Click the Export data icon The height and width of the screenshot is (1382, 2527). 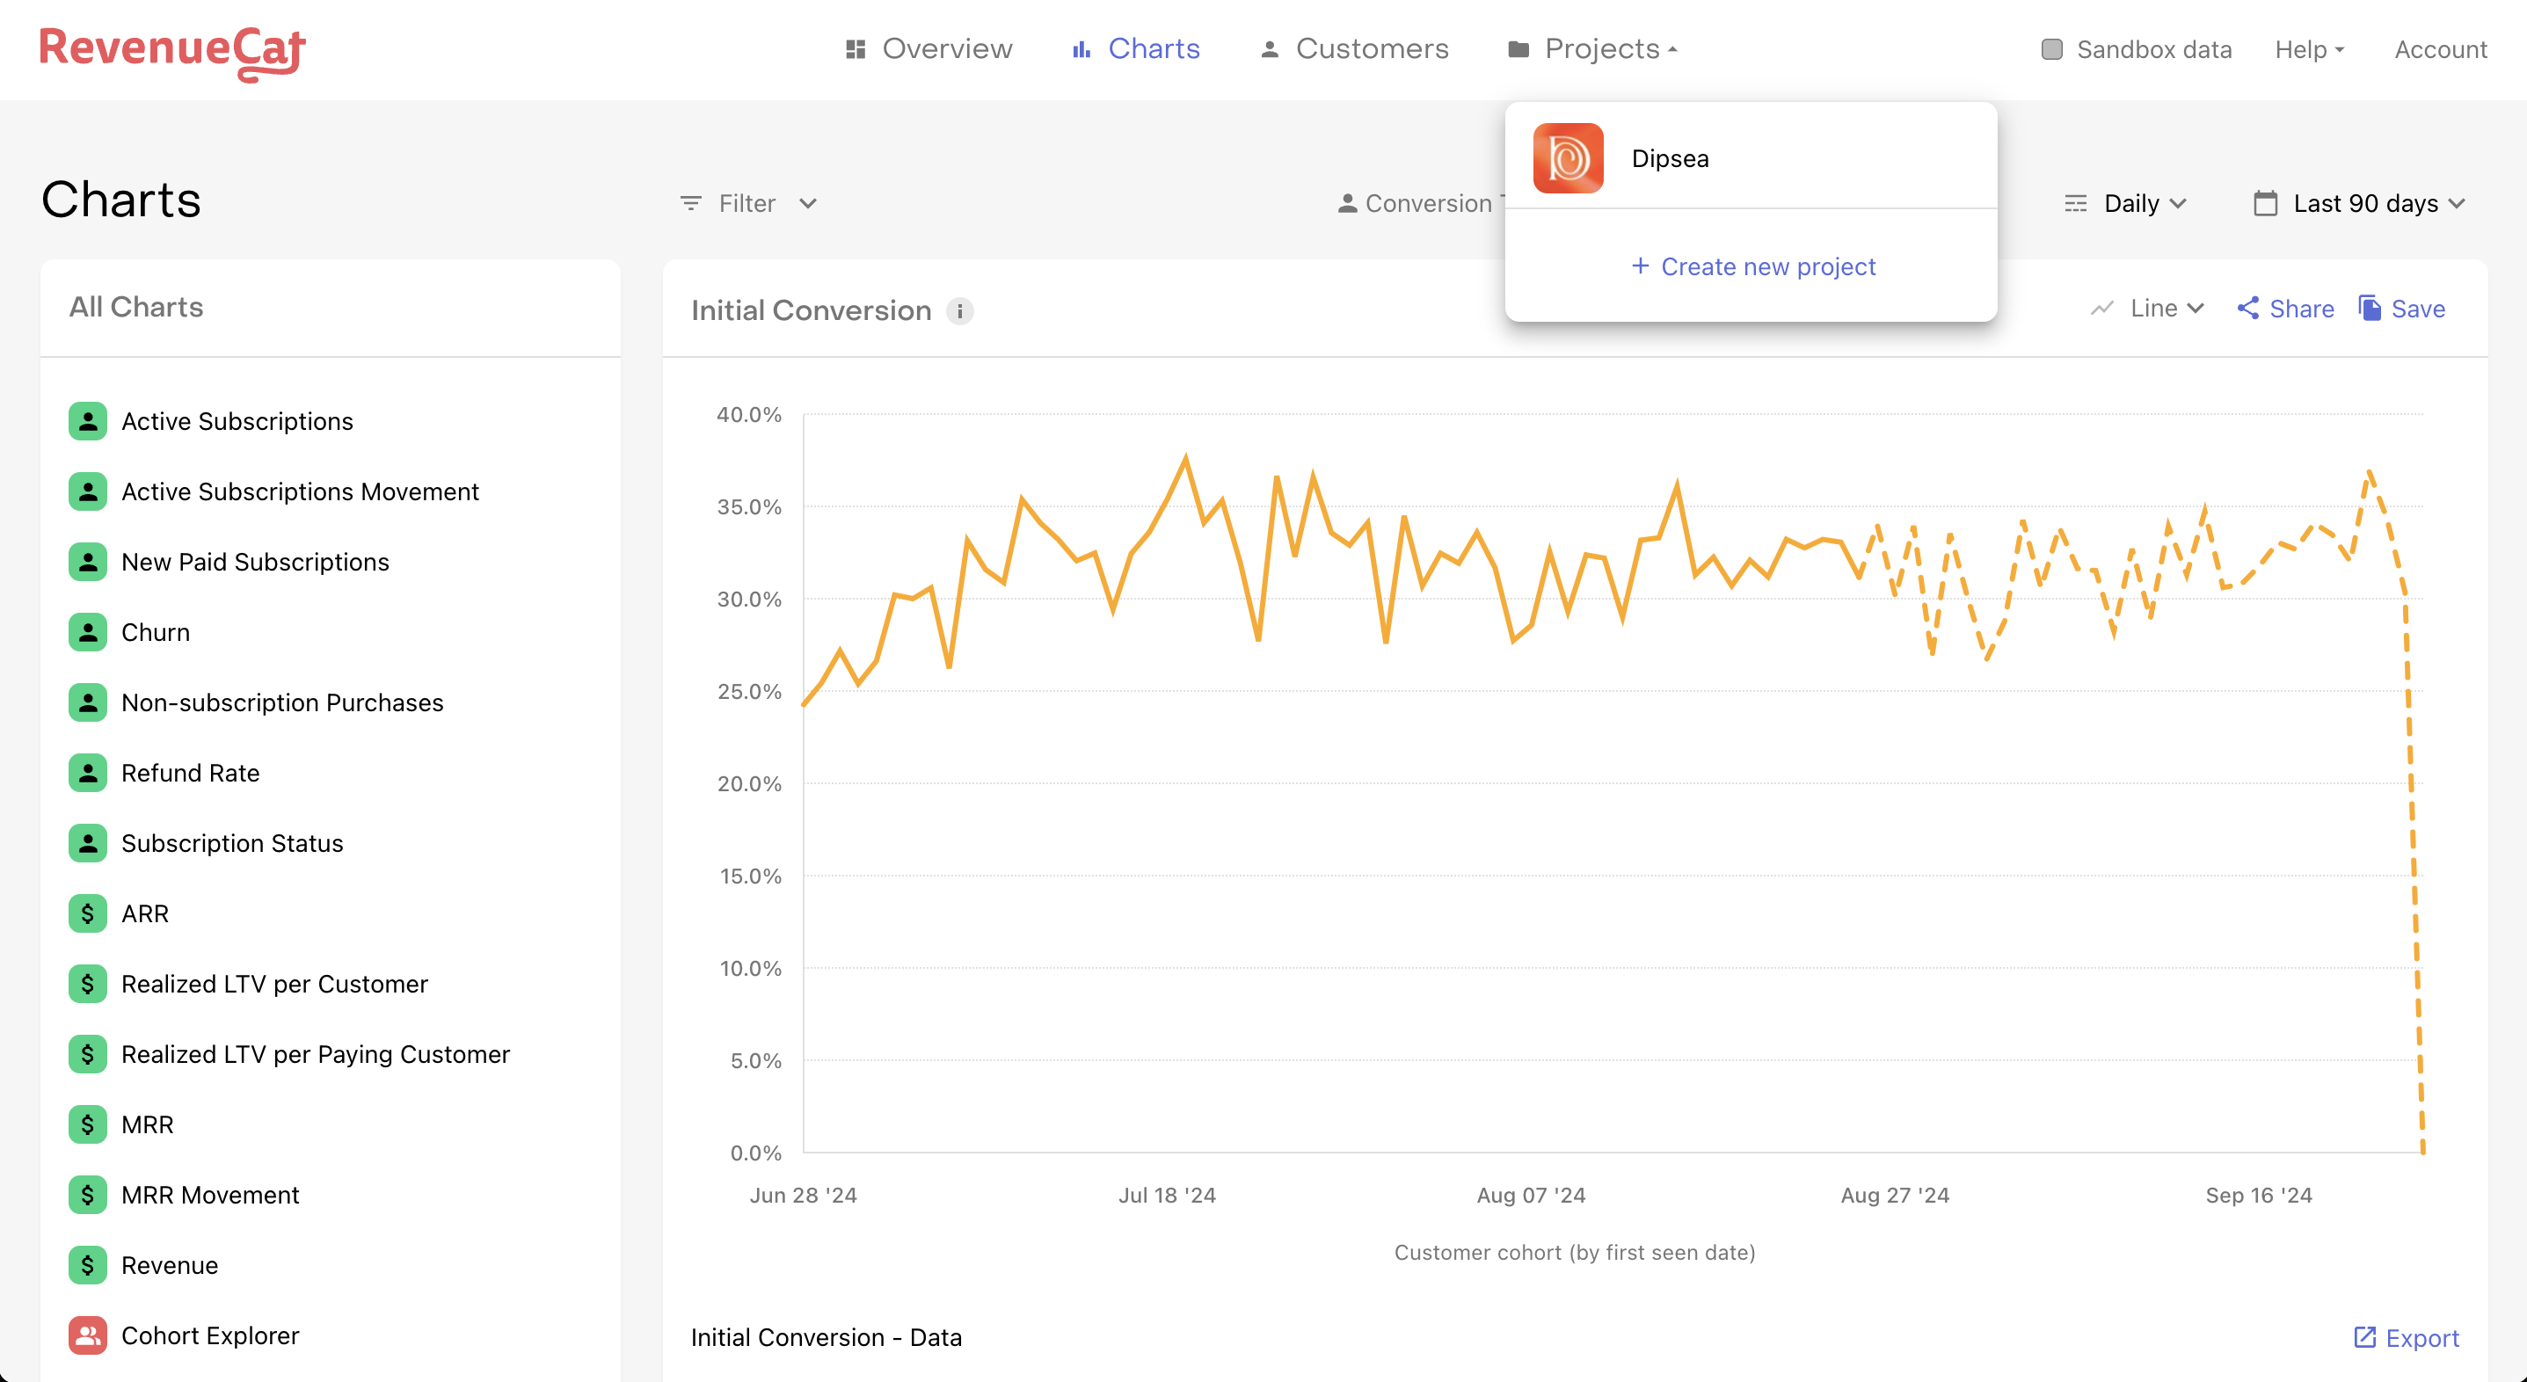point(2364,1337)
